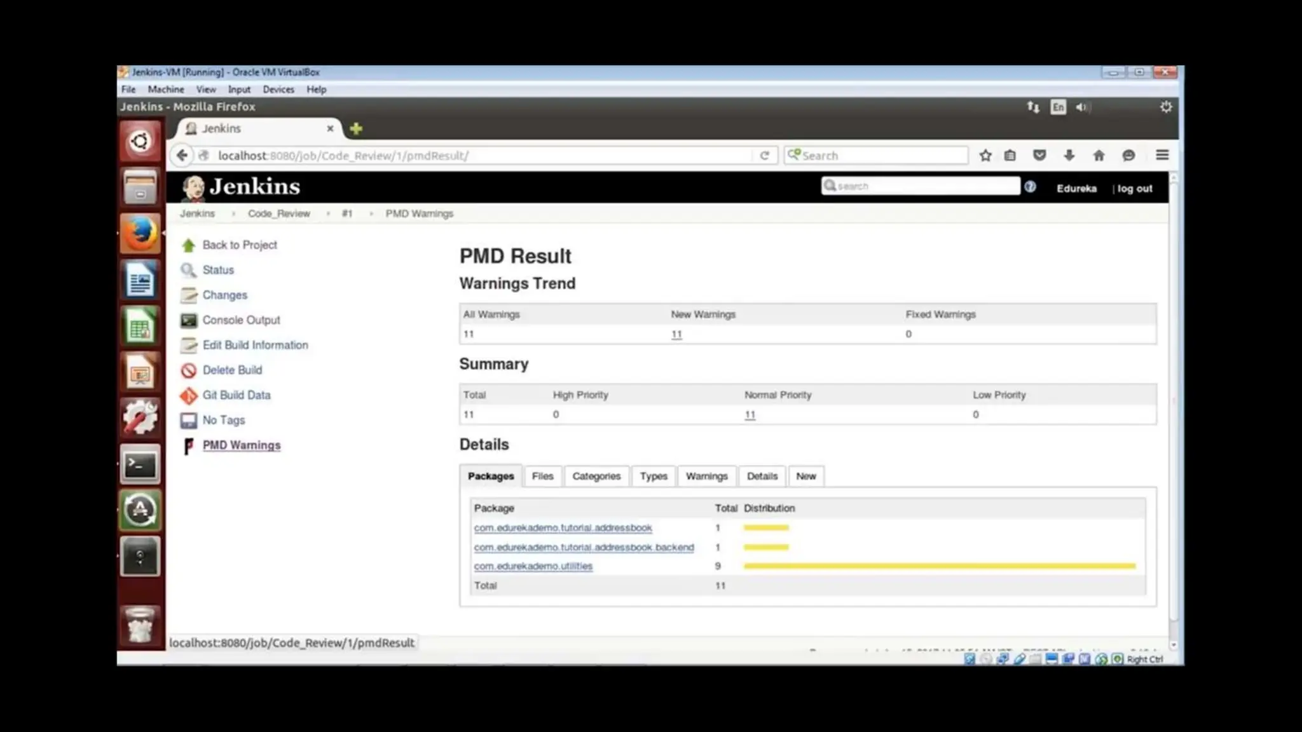Screen dimensions: 1302x732
Task: Click the sound volume indicator
Action: (x=1081, y=107)
